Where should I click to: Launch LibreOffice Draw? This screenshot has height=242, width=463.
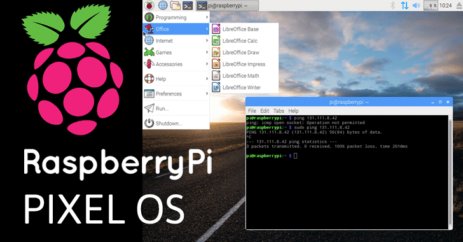(x=244, y=52)
